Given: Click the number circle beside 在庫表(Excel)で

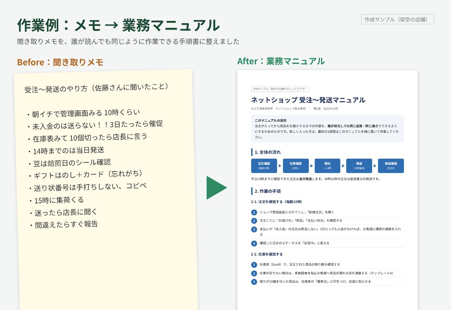Looking at the screenshot, I should click(x=254, y=265).
